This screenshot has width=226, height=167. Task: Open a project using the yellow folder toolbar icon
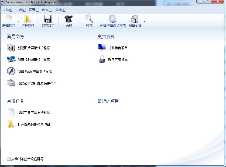27,19
